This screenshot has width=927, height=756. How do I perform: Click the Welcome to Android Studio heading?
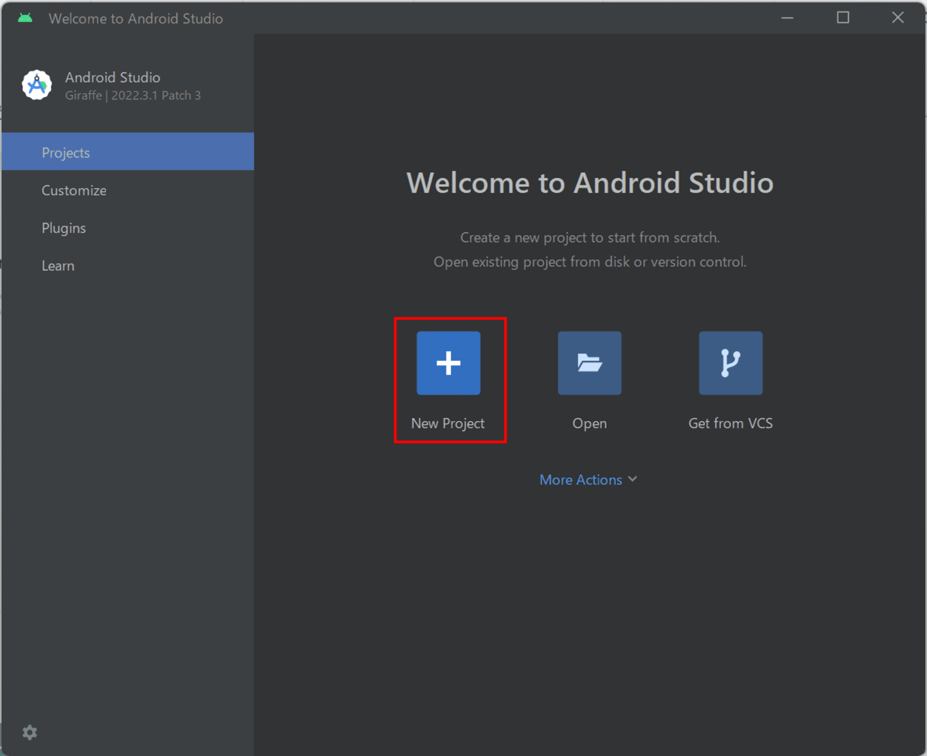coord(589,183)
